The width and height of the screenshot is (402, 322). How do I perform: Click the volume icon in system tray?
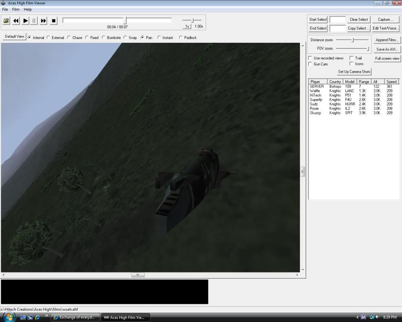click(x=377, y=317)
